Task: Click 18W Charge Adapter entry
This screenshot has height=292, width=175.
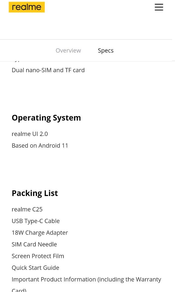Action: pyautogui.click(x=40, y=233)
